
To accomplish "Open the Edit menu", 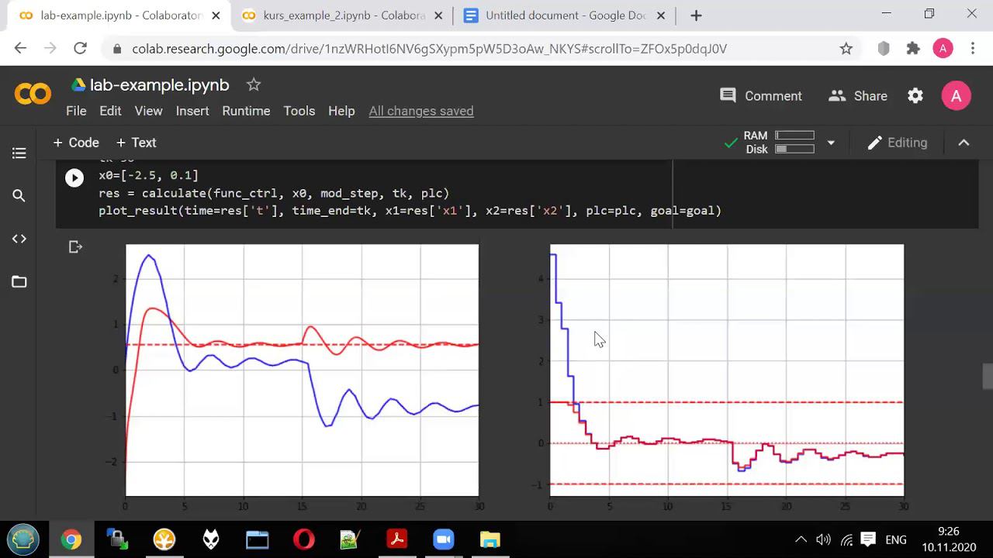I will point(110,111).
